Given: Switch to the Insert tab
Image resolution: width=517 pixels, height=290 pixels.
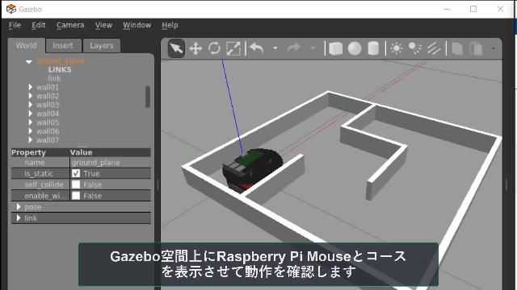Looking at the screenshot, I should pos(63,46).
